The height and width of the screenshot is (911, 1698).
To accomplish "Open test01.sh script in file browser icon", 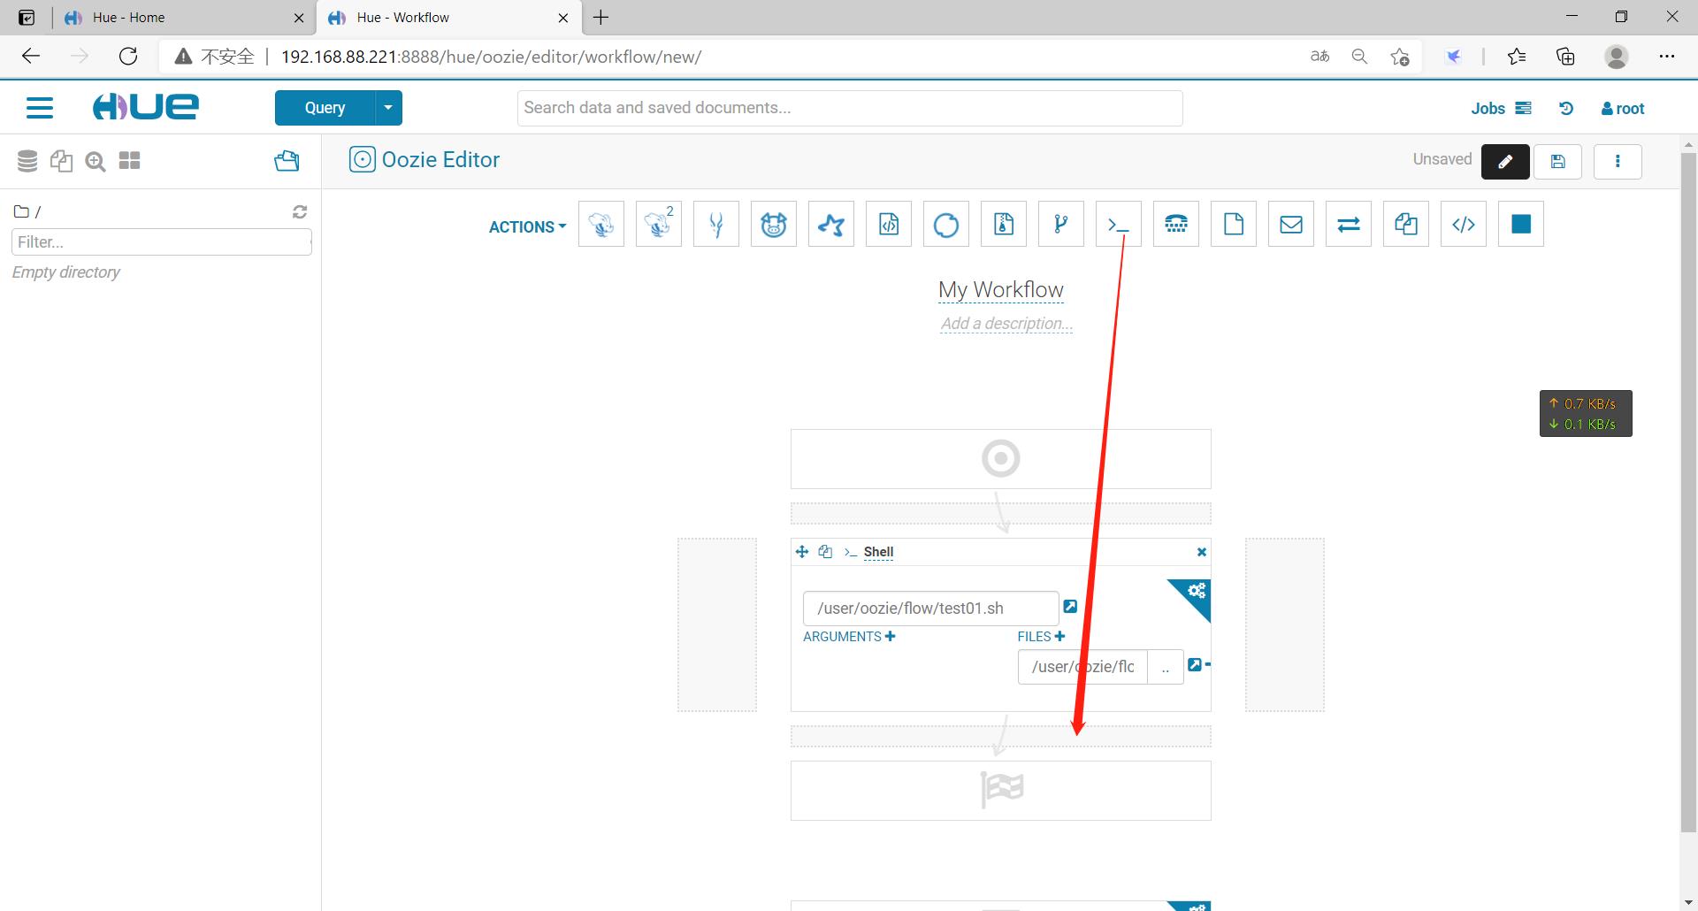I will click(1070, 607).
